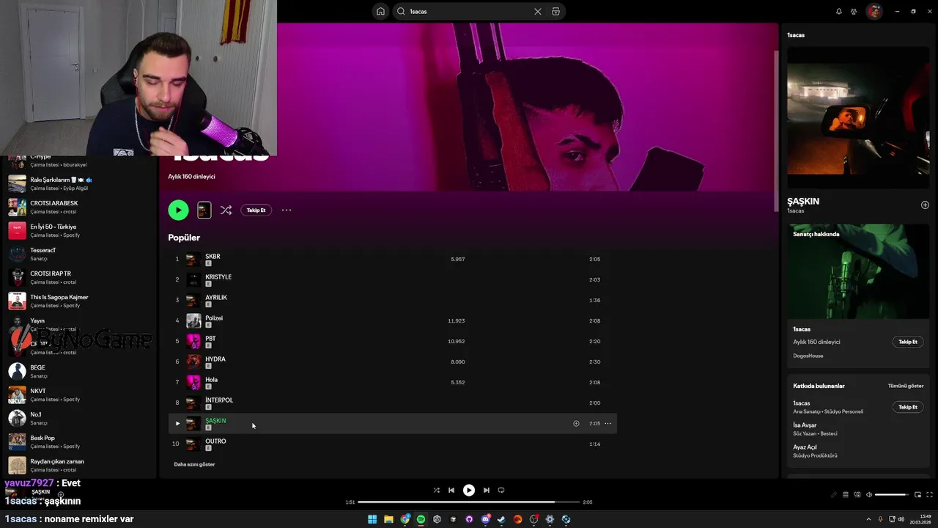Viewport: 938px width, 528px height.
Task: Follow 1sacas in the Sanatçı hakkında card
Action: point(908,342)
